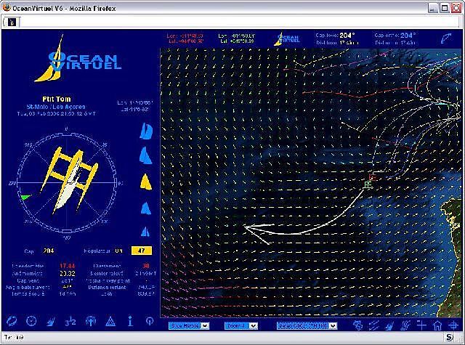Viewport: 465px width, 345px height.
Task: Click the white Lon/Lat coordinates above the map
Action: 236,38
